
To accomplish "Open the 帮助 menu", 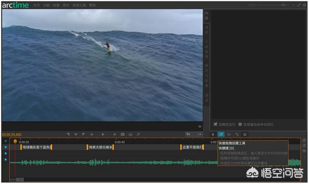I will point(92,5).
